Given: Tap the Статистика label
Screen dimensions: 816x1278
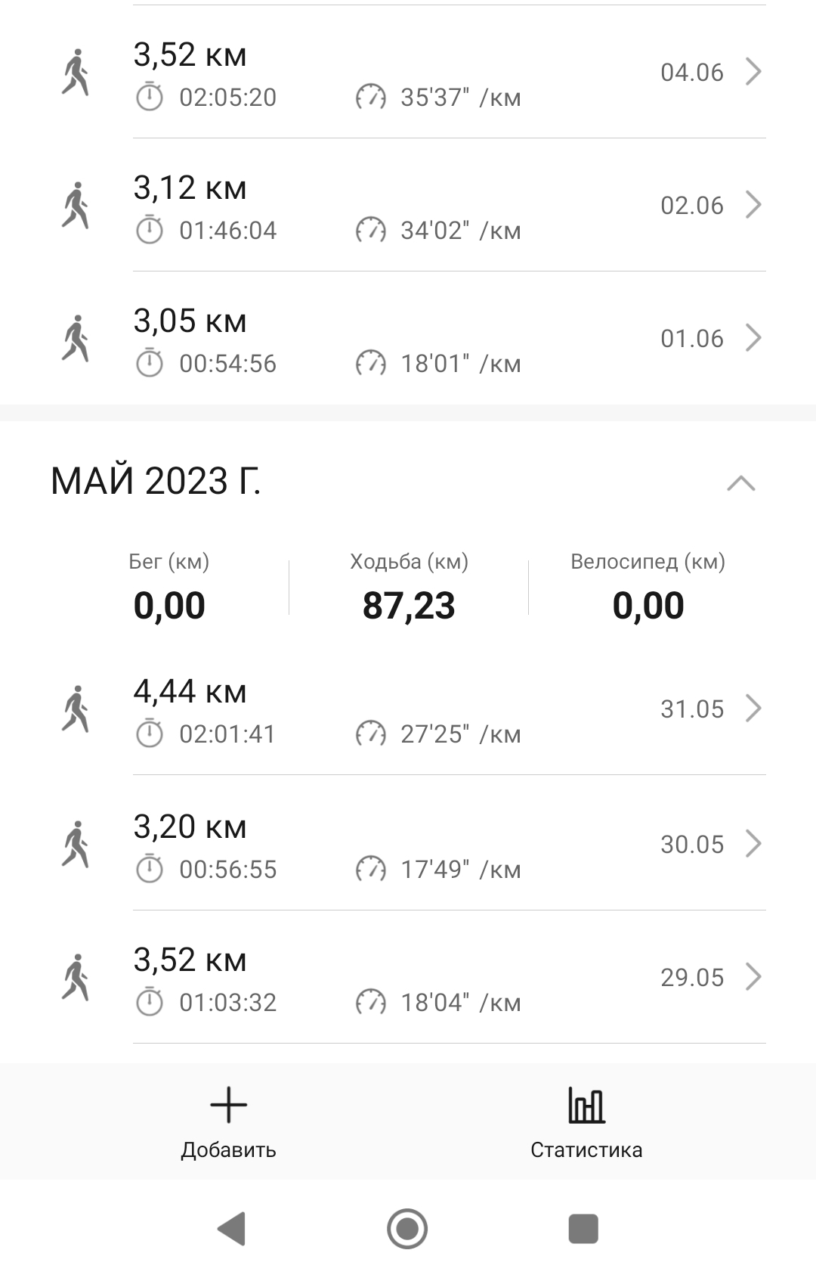Looking at the screenshot, I should pos(586,1149).
